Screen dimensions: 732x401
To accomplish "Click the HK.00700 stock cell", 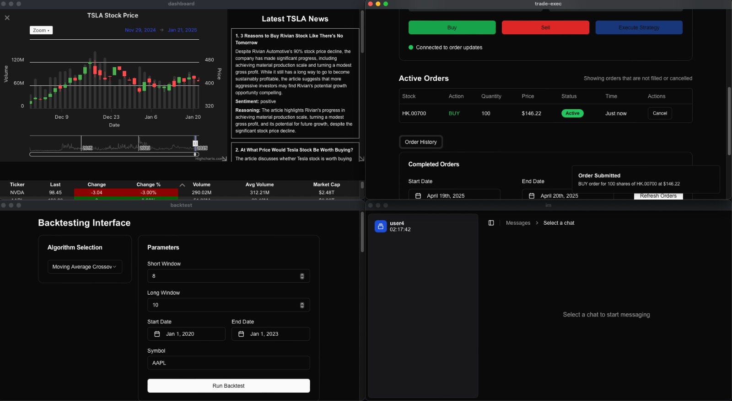I will (414, 113).
